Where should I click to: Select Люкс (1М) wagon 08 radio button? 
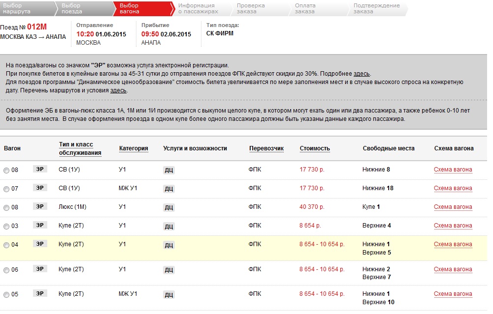[6, 208]
